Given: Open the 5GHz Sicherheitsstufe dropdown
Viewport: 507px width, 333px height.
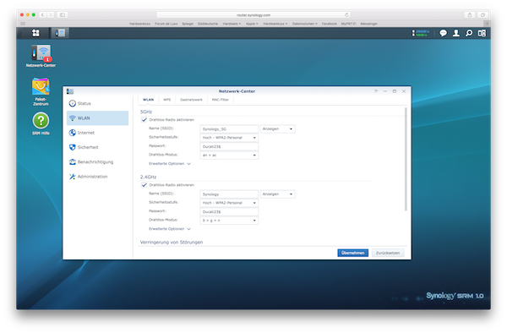Looking at the screenshot, I should 229,138.
